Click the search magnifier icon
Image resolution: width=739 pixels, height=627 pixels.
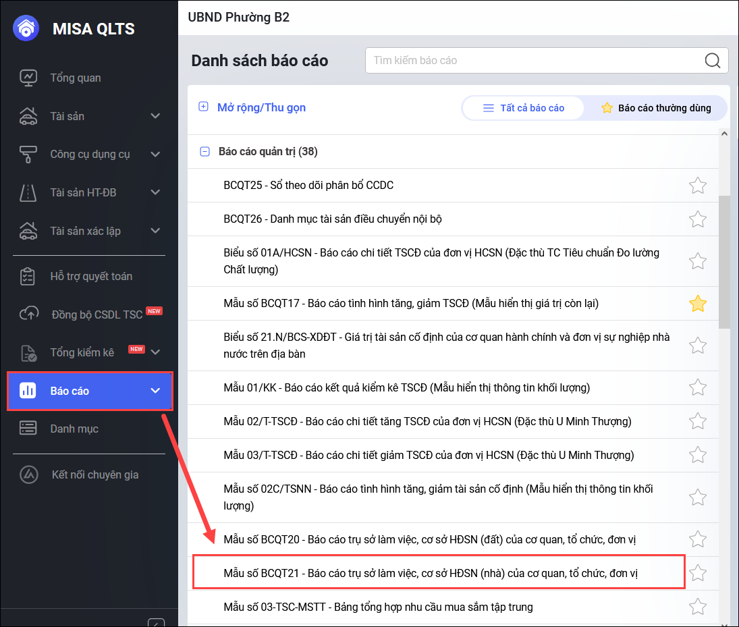pyautogui.click(x=712, y=60)
